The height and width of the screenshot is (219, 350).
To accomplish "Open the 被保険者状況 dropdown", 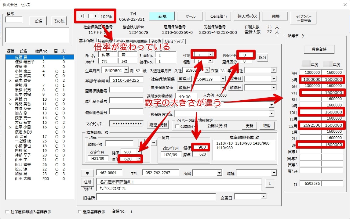I will coord(272,113).
